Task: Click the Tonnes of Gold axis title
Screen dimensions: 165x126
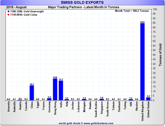Action: (x=160, y=55)
